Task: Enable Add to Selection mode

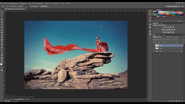Action: click(x=10, y=6)
